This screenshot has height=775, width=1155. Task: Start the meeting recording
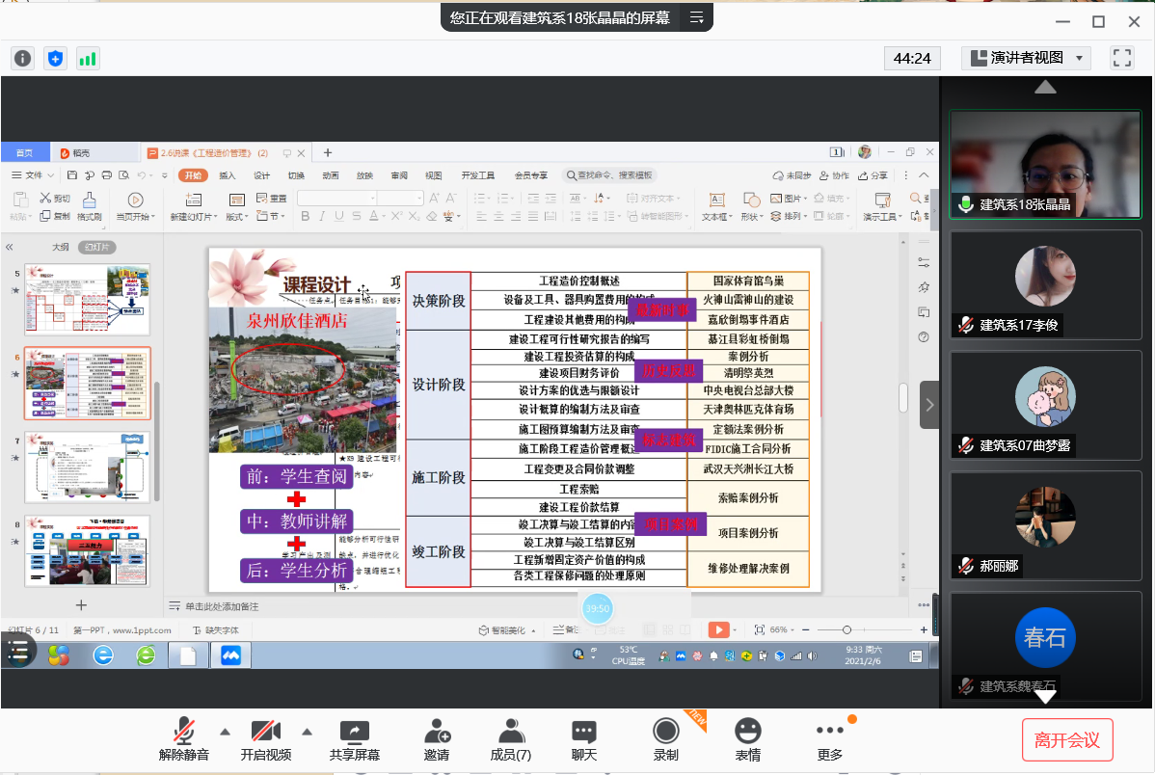(x=665, y=738)
